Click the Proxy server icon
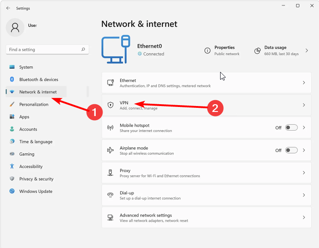The height and width of the screenshot is (248, 319). (x=110, y=172)
